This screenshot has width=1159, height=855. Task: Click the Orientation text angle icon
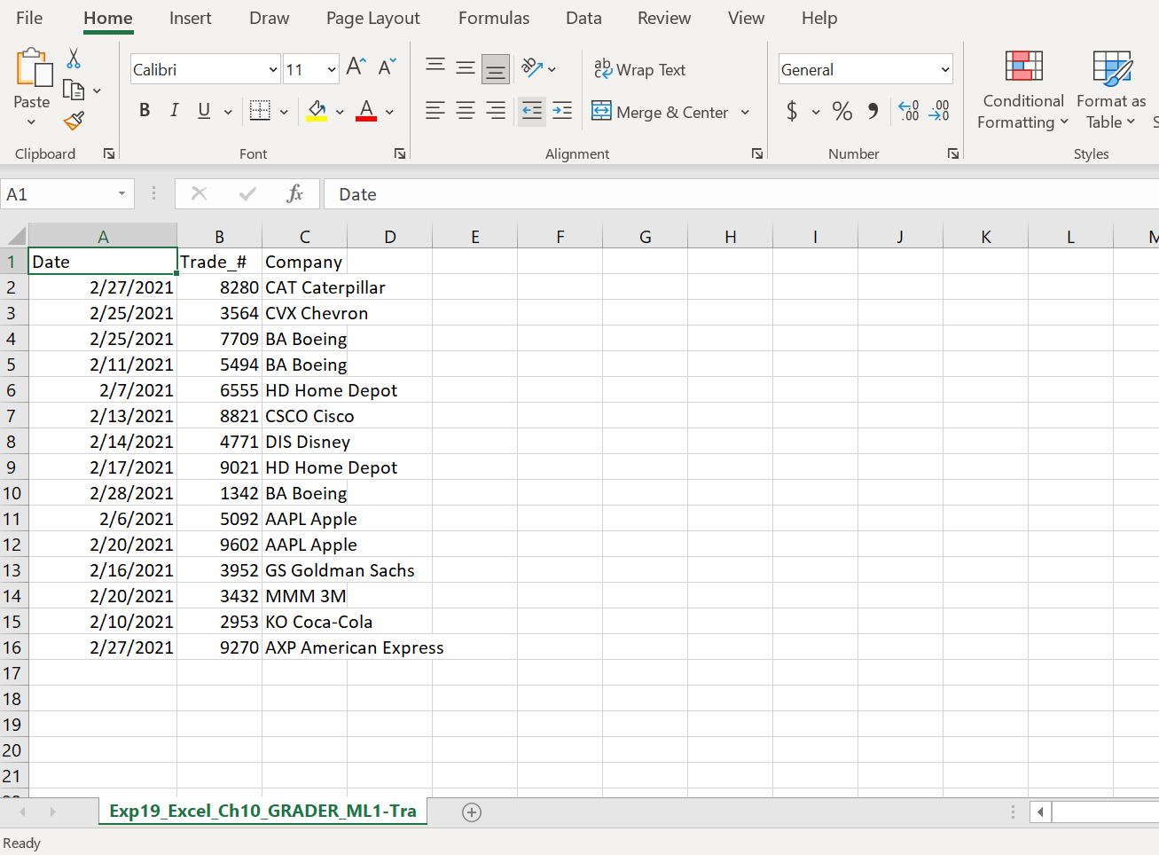click(532, 67)
